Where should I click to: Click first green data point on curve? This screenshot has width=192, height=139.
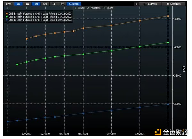tap(17, 65)
